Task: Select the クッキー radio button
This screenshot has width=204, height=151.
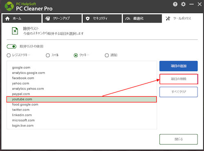Action: click(x=76, y=56)
